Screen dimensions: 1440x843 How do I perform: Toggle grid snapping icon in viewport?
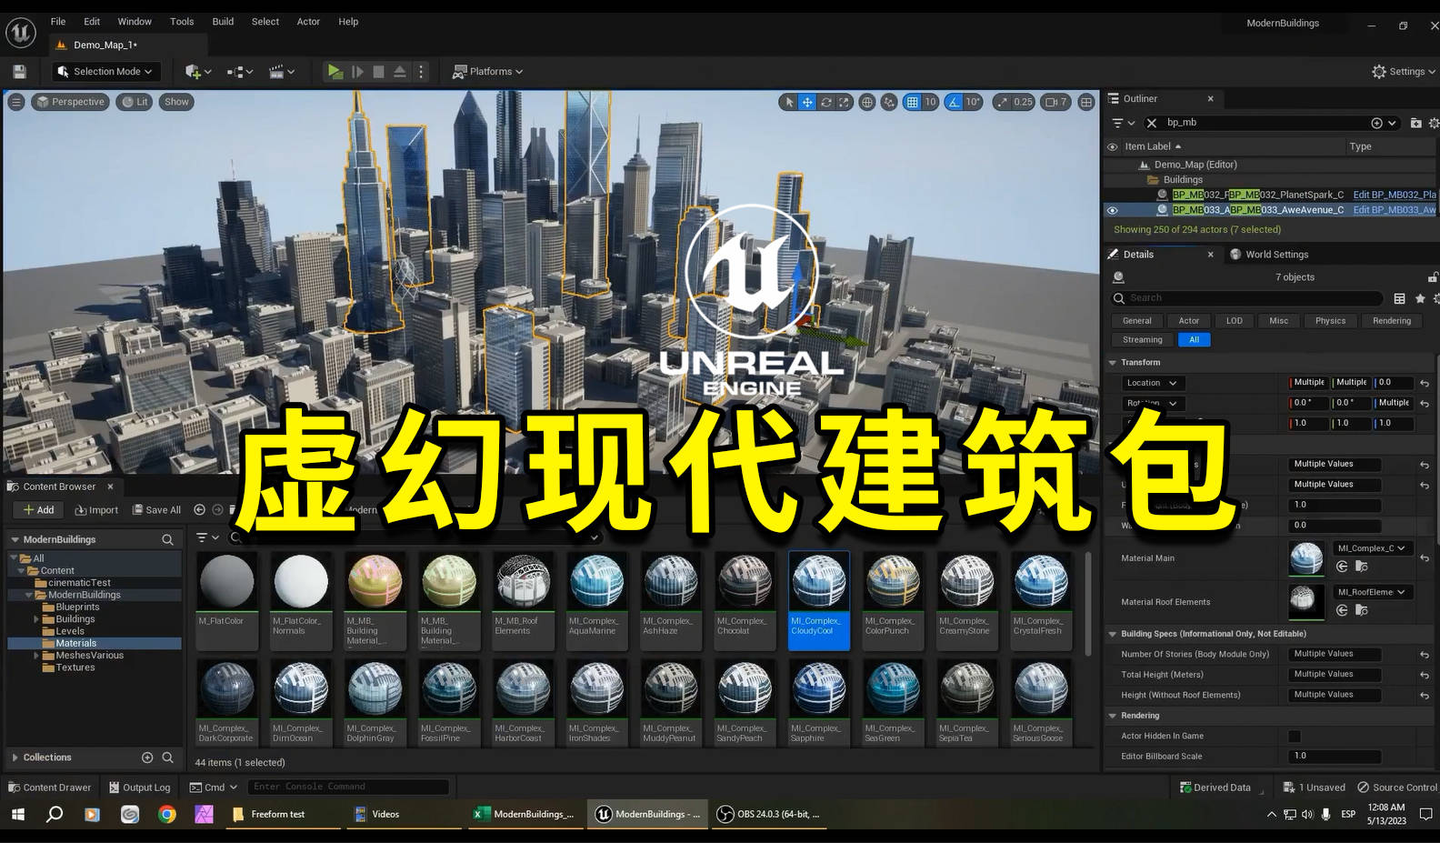click(912, 103)
